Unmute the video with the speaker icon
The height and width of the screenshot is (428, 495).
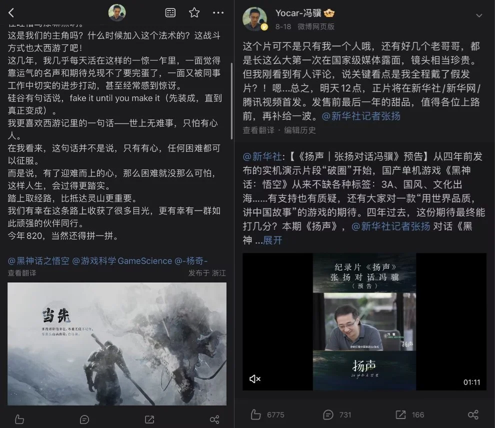tap(255, 379)
